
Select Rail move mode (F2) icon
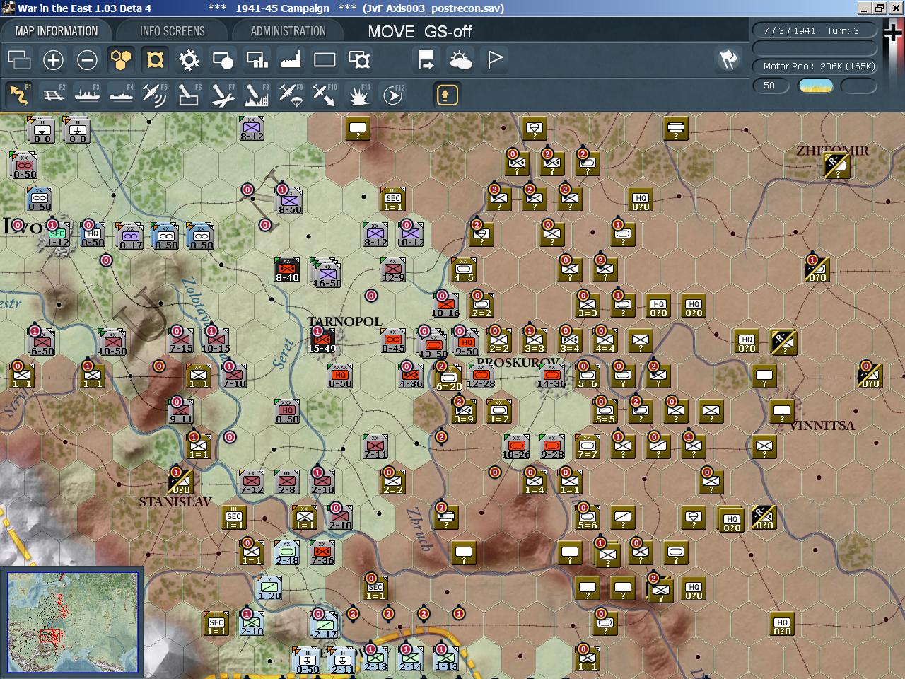(x=53, y=95)
